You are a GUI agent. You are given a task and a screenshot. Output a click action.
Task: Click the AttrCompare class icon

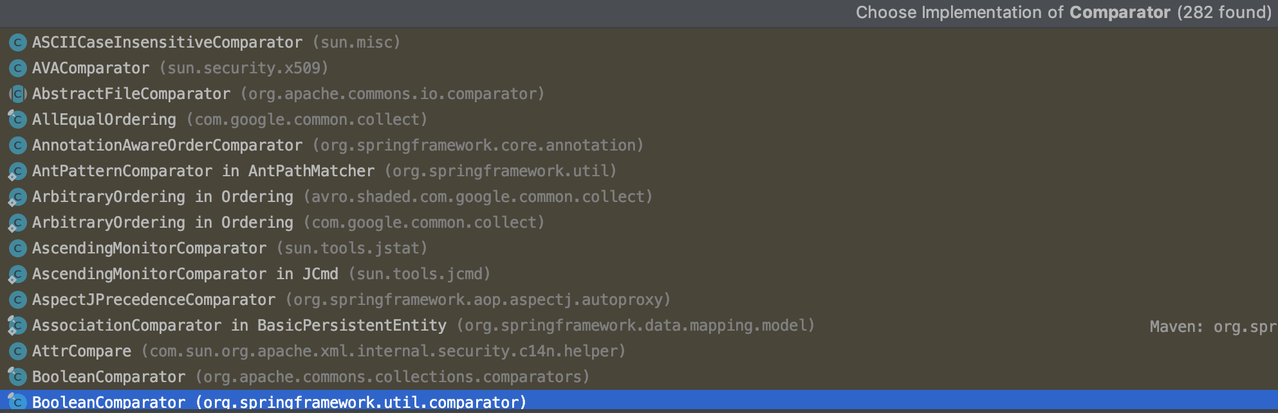click(x=18, y=351)
